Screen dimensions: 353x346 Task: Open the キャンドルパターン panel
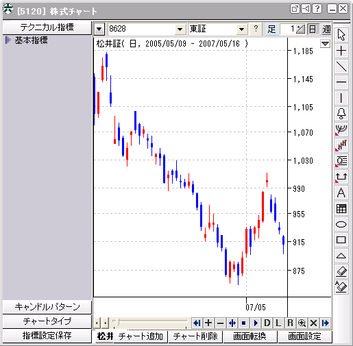pyautogui.click(x=47, y=307)
